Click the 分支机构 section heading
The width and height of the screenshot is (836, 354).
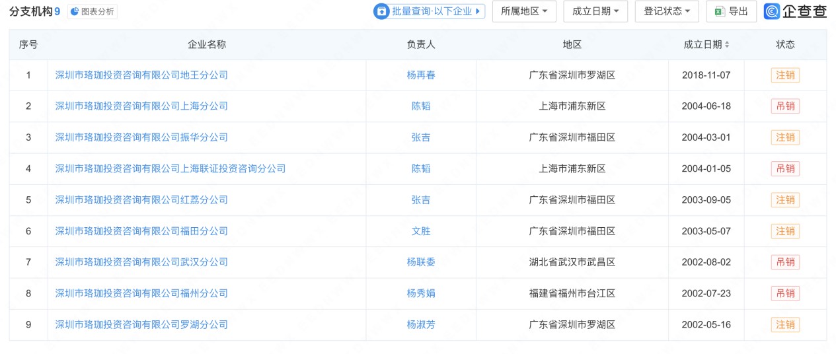pos(30,12)
